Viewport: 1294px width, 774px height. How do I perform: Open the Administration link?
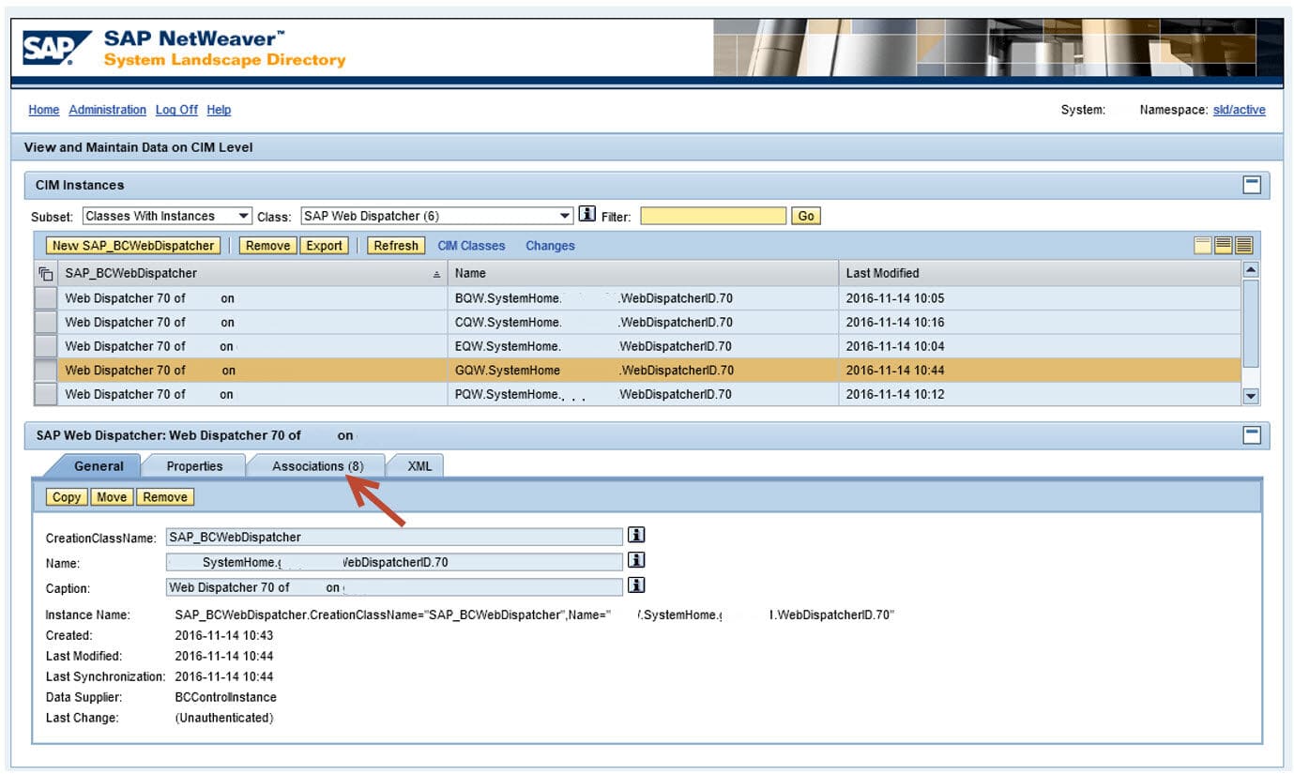point(107,110)
